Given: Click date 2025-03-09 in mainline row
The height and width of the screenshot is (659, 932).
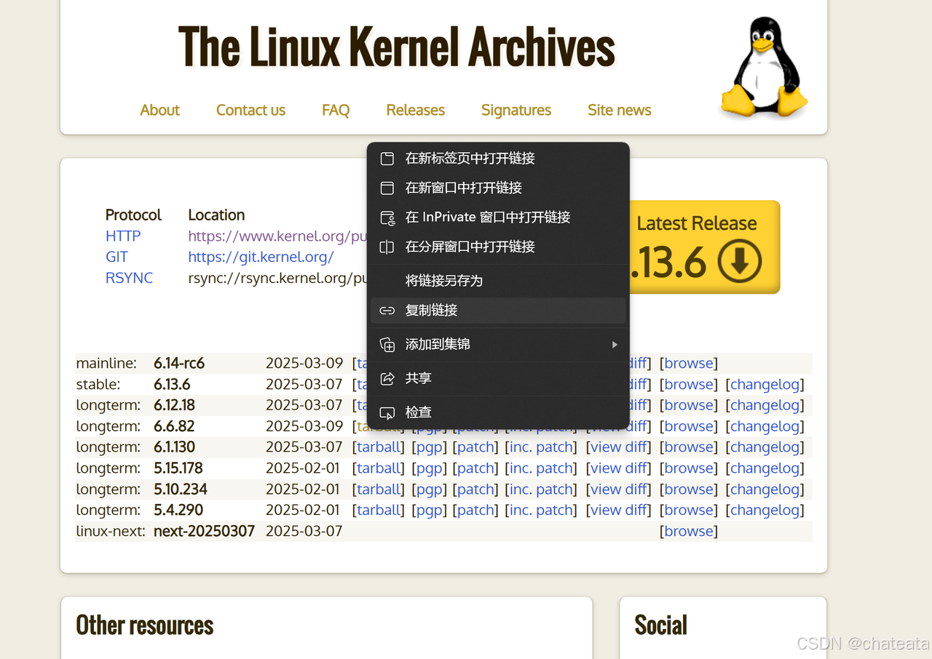Looking at the screenshot, I should click(304, 363).
